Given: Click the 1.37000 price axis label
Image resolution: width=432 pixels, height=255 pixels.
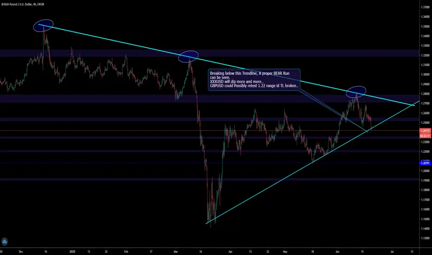Looking at the screenshot, I should click(426, 7).
